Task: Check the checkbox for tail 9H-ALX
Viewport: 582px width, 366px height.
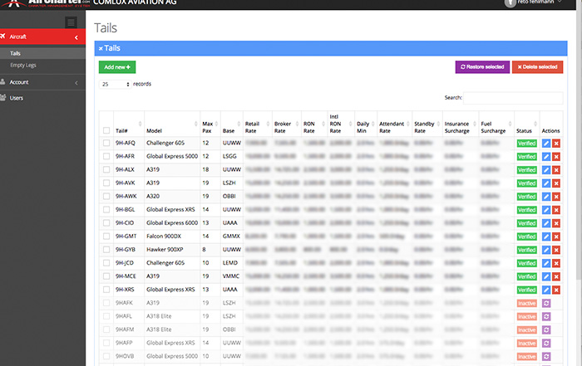Action: (x=106, y=169)
